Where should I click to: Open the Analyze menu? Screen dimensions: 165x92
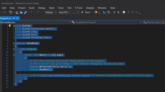(90, 8)
